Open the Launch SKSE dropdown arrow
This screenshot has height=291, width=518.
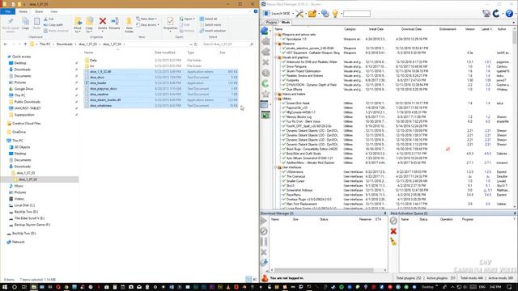tap(293, 14)
